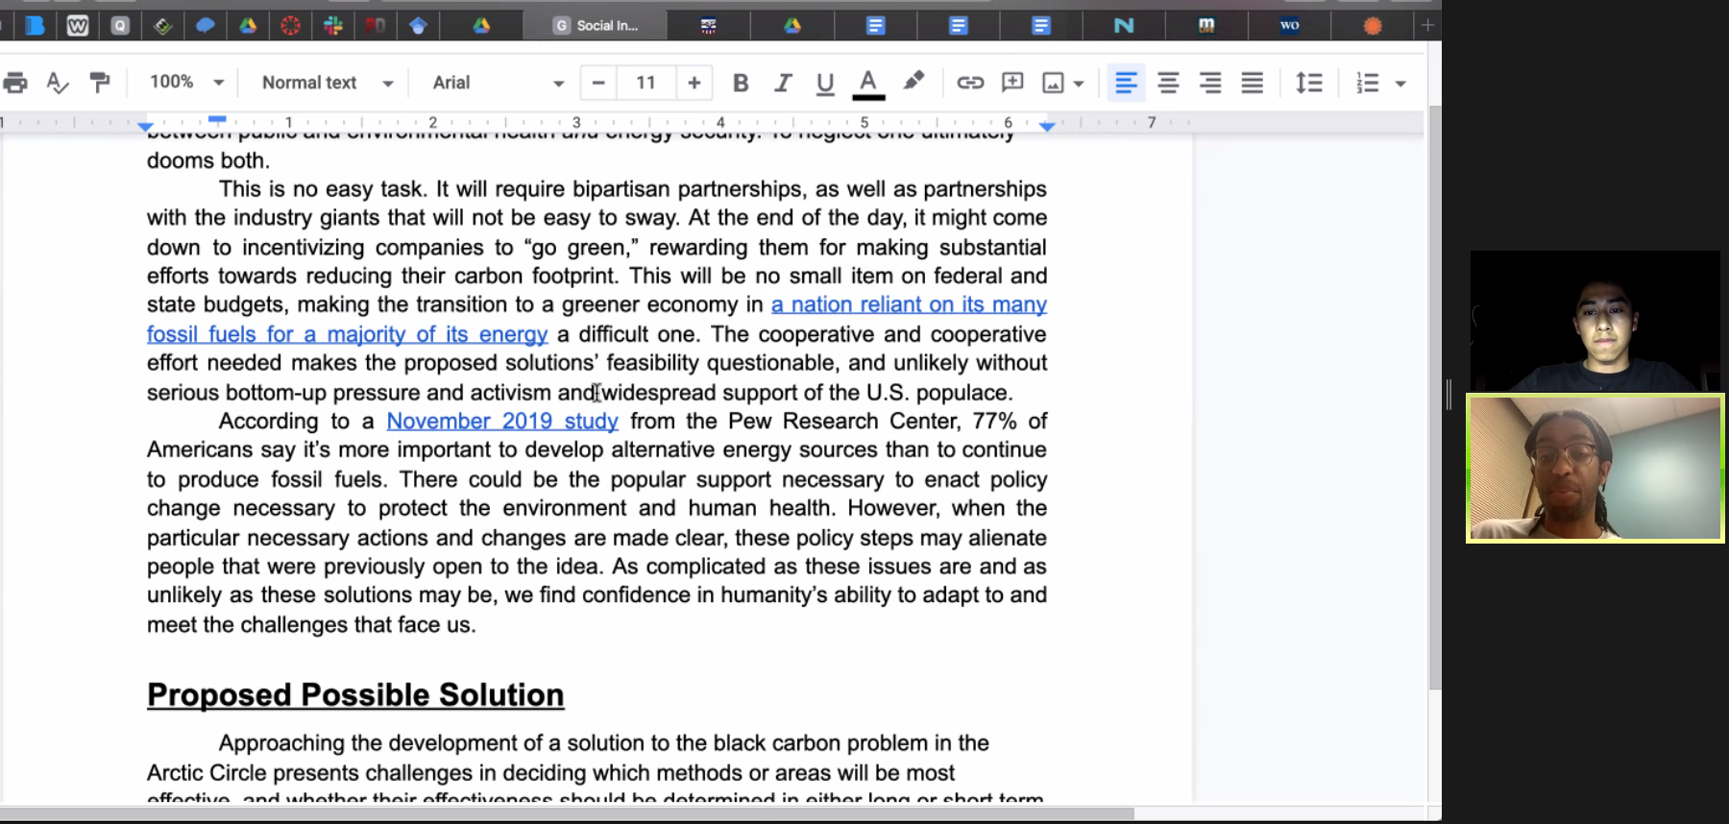Click the spell check icon

click(58, 83)
